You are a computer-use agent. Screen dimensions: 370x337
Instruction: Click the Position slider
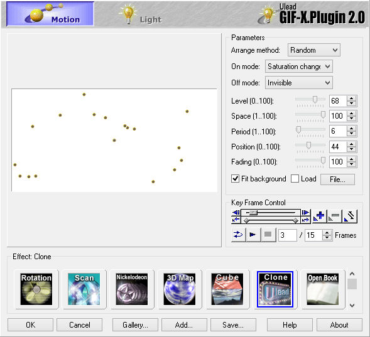tap(310, 146)
